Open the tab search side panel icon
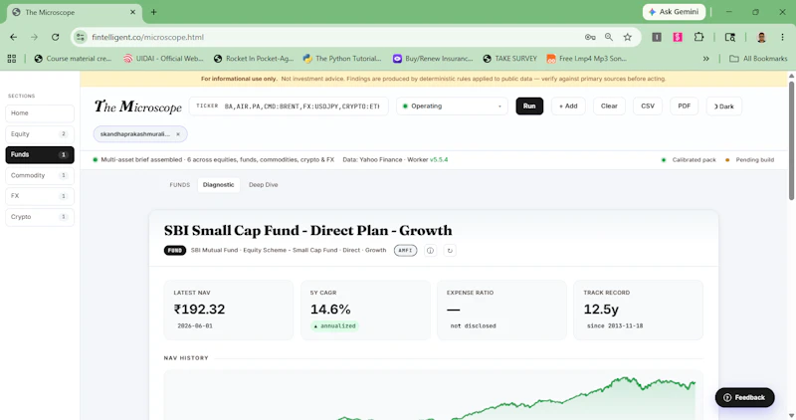The image size is (796, 420). (x=730, y=37)
